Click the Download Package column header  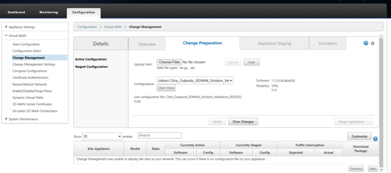click(360, 149)
